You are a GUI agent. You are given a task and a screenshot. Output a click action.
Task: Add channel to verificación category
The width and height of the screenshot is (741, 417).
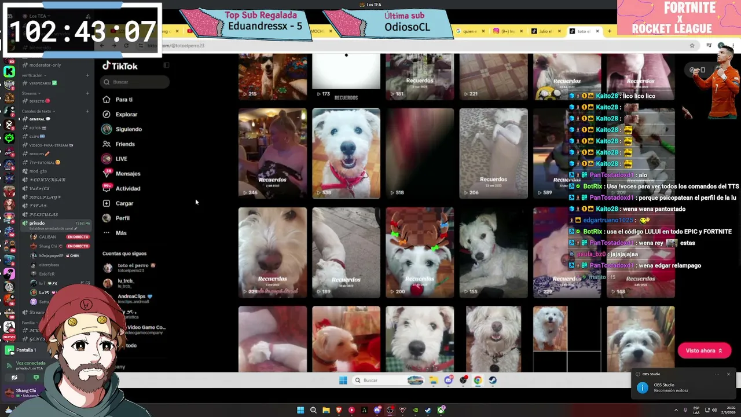87,75
